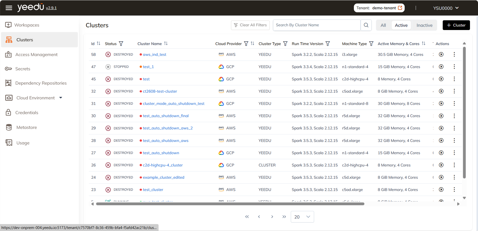Open the Status column filter
The height and width of the screenshot is (231, 478).
point(121,44)
